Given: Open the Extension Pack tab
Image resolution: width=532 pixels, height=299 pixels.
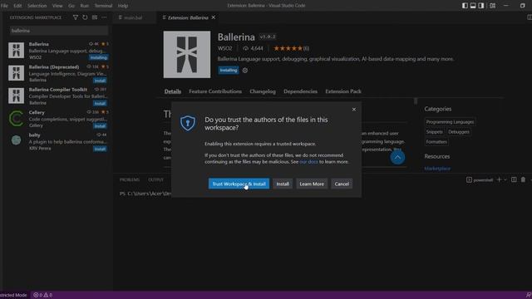Looking at the screenshot, I should [x=343, y=91].
